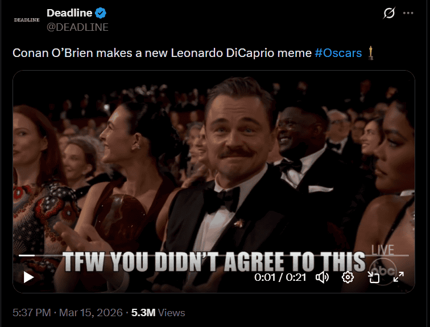430x327 pixels.
Task: Click the blue verified badge
Action: coord(101,13)
